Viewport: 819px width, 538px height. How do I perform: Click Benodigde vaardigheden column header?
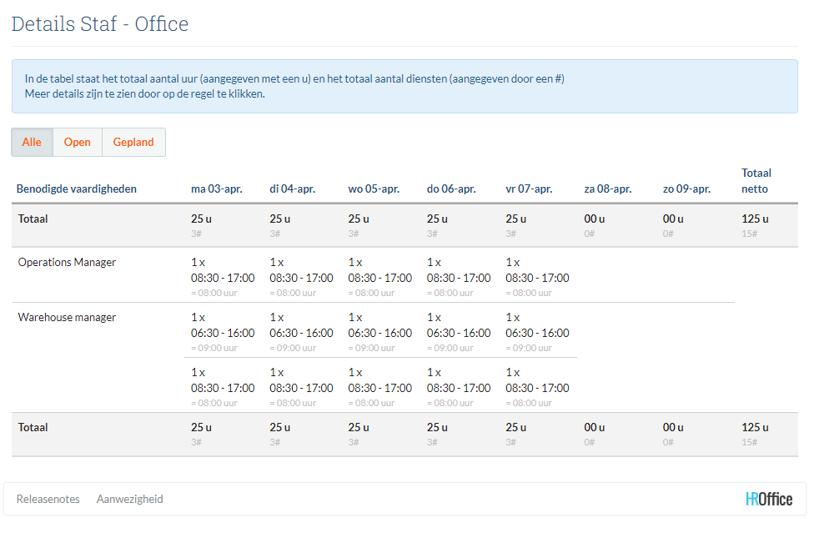pos(77,189)
